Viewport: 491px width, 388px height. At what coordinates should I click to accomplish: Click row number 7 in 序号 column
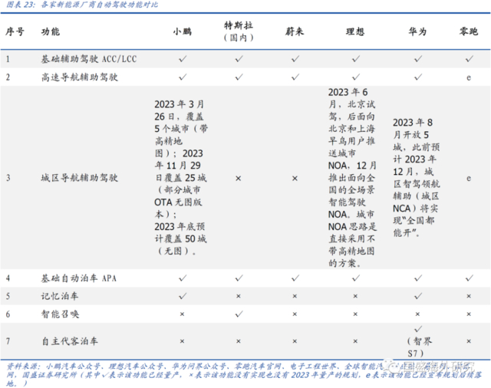click(x=8, y=341)
